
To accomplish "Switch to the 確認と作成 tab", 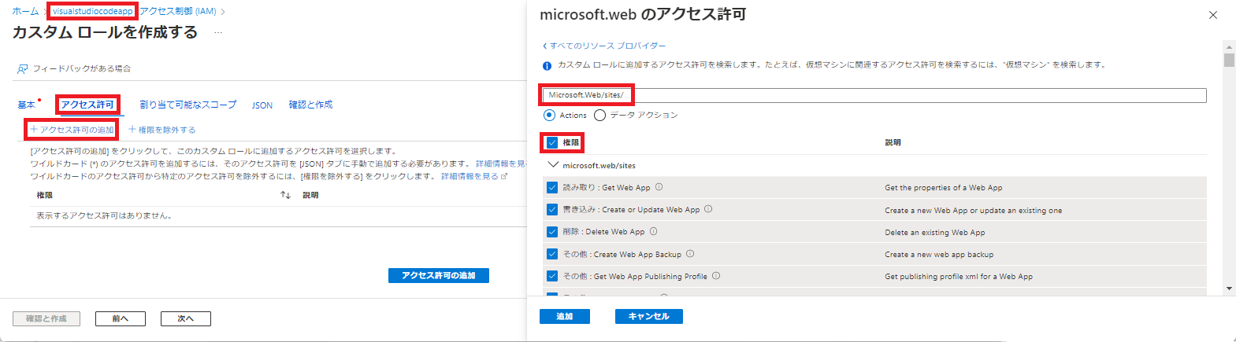I will pyautogui.click(x=310, y=105).
